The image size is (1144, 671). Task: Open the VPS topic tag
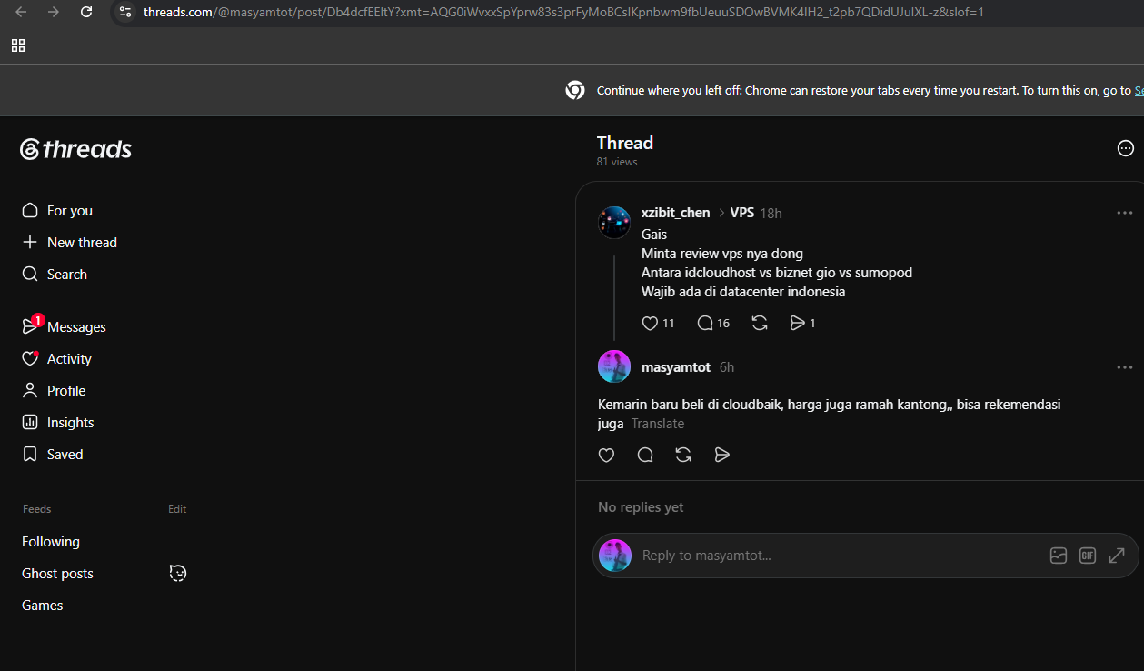[x=742, y=212]
